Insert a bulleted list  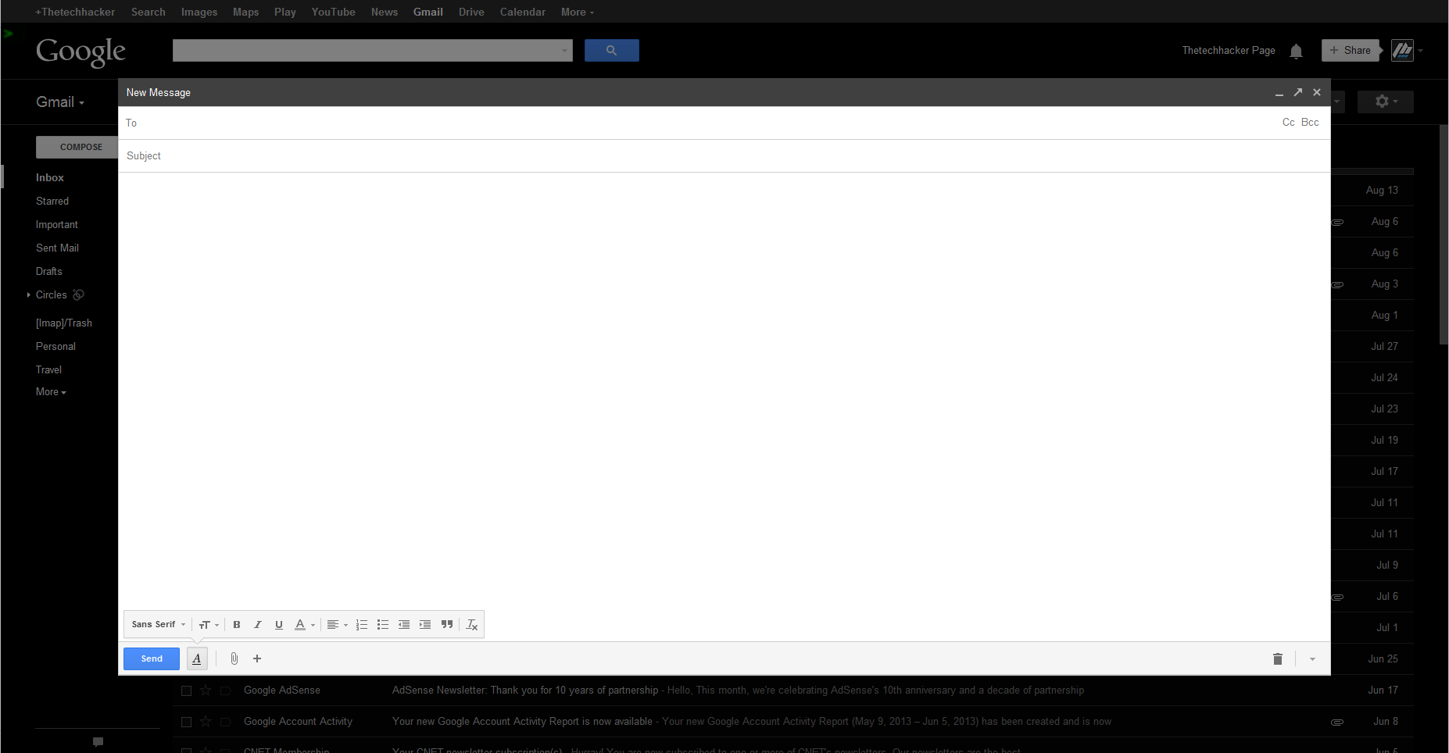pos(382,625)
